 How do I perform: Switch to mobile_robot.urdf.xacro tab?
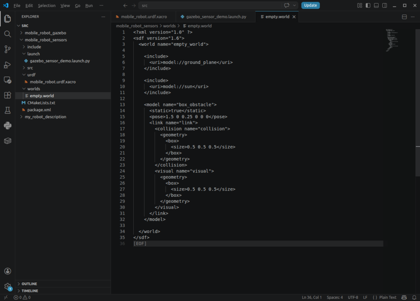coord(143,17)
